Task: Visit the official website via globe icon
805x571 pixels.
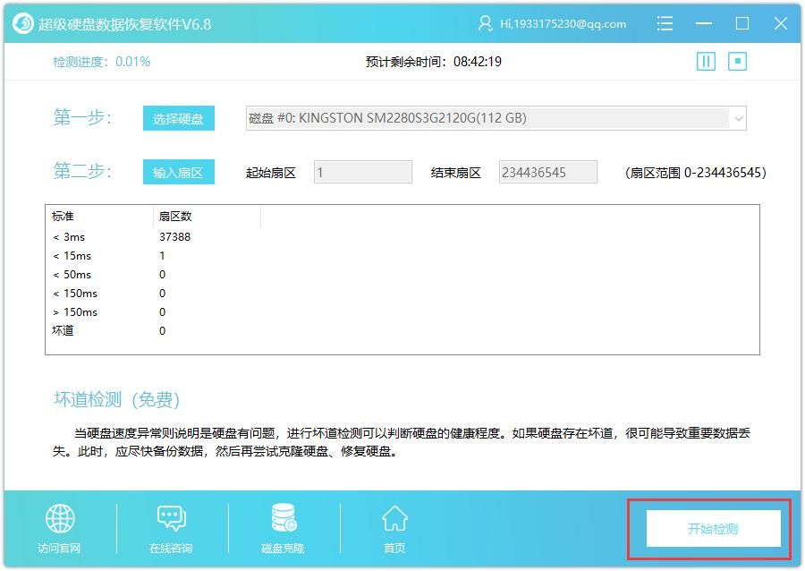Action: pos(58,526)
